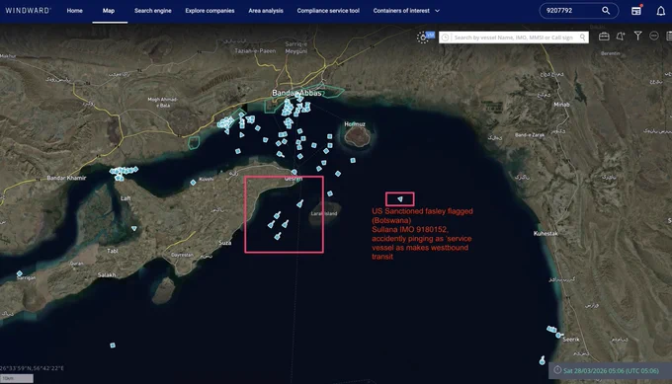Select vessel marker beside Kuveh label

coord(194,183)
